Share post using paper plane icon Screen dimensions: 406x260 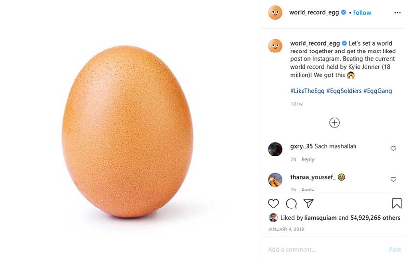point(308,204)
